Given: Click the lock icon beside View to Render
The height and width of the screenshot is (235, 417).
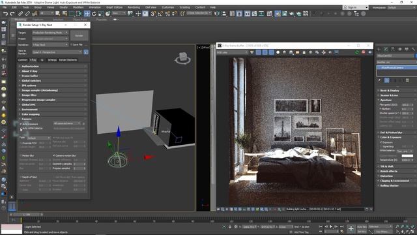Looking at the screenshot, I should (x=86, y=52).
